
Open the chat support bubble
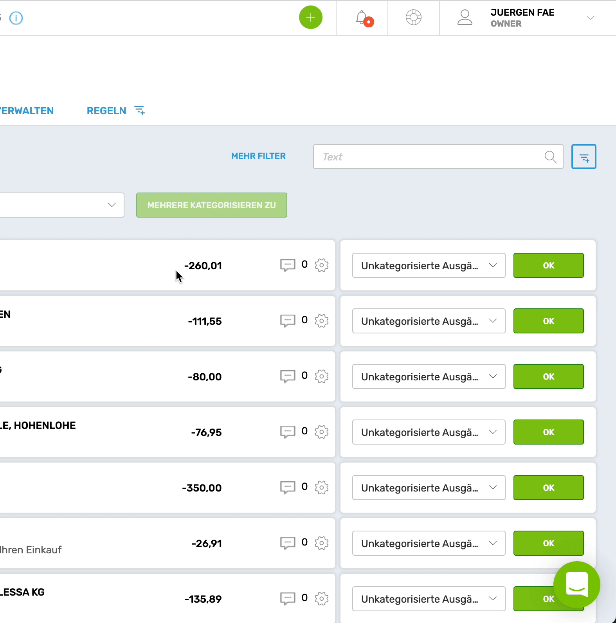(x=576, y=584)
